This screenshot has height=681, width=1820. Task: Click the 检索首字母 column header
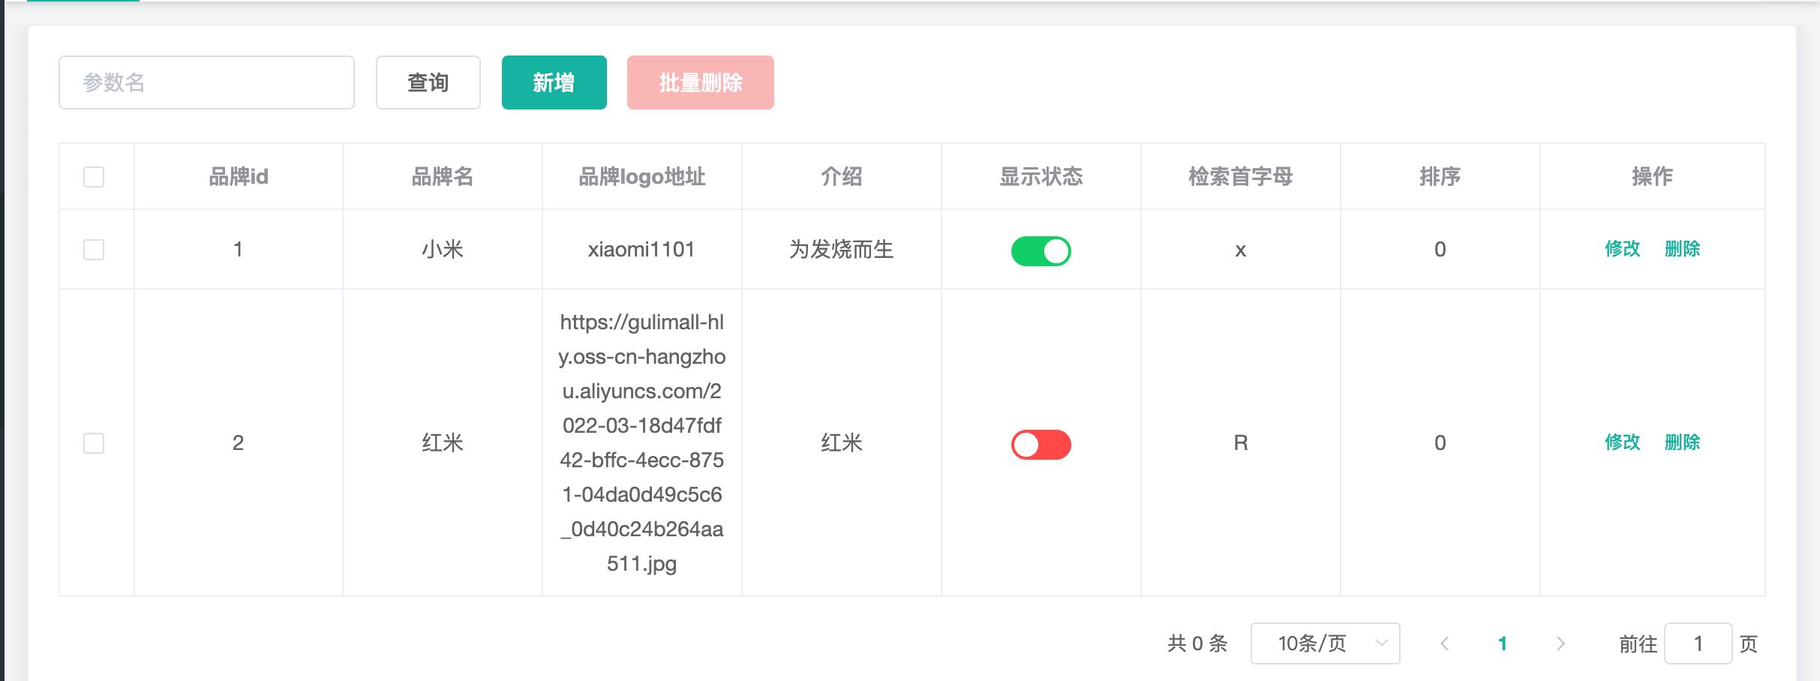[1241, 177]
